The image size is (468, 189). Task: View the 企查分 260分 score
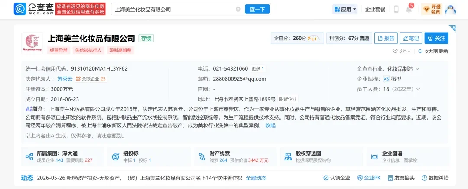[297, 38]
